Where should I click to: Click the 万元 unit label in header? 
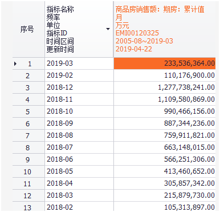click(x=123, y=25)
